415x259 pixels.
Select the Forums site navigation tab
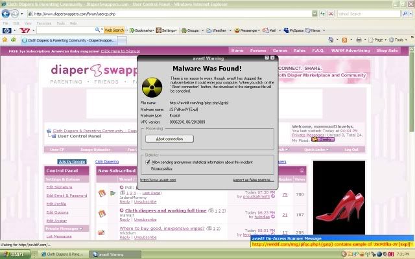(x=258, y=51)
